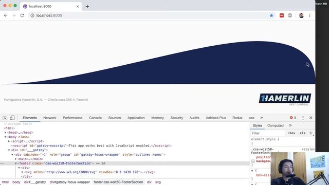Switch to the Application tab
This screenshot has height=185, width=329.
(x=136, y=118)
